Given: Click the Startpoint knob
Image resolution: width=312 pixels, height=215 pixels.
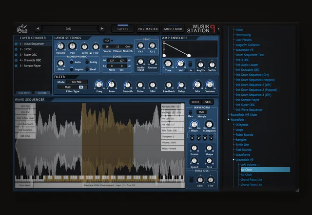Looking at the screenshot, I should (209, 125).
